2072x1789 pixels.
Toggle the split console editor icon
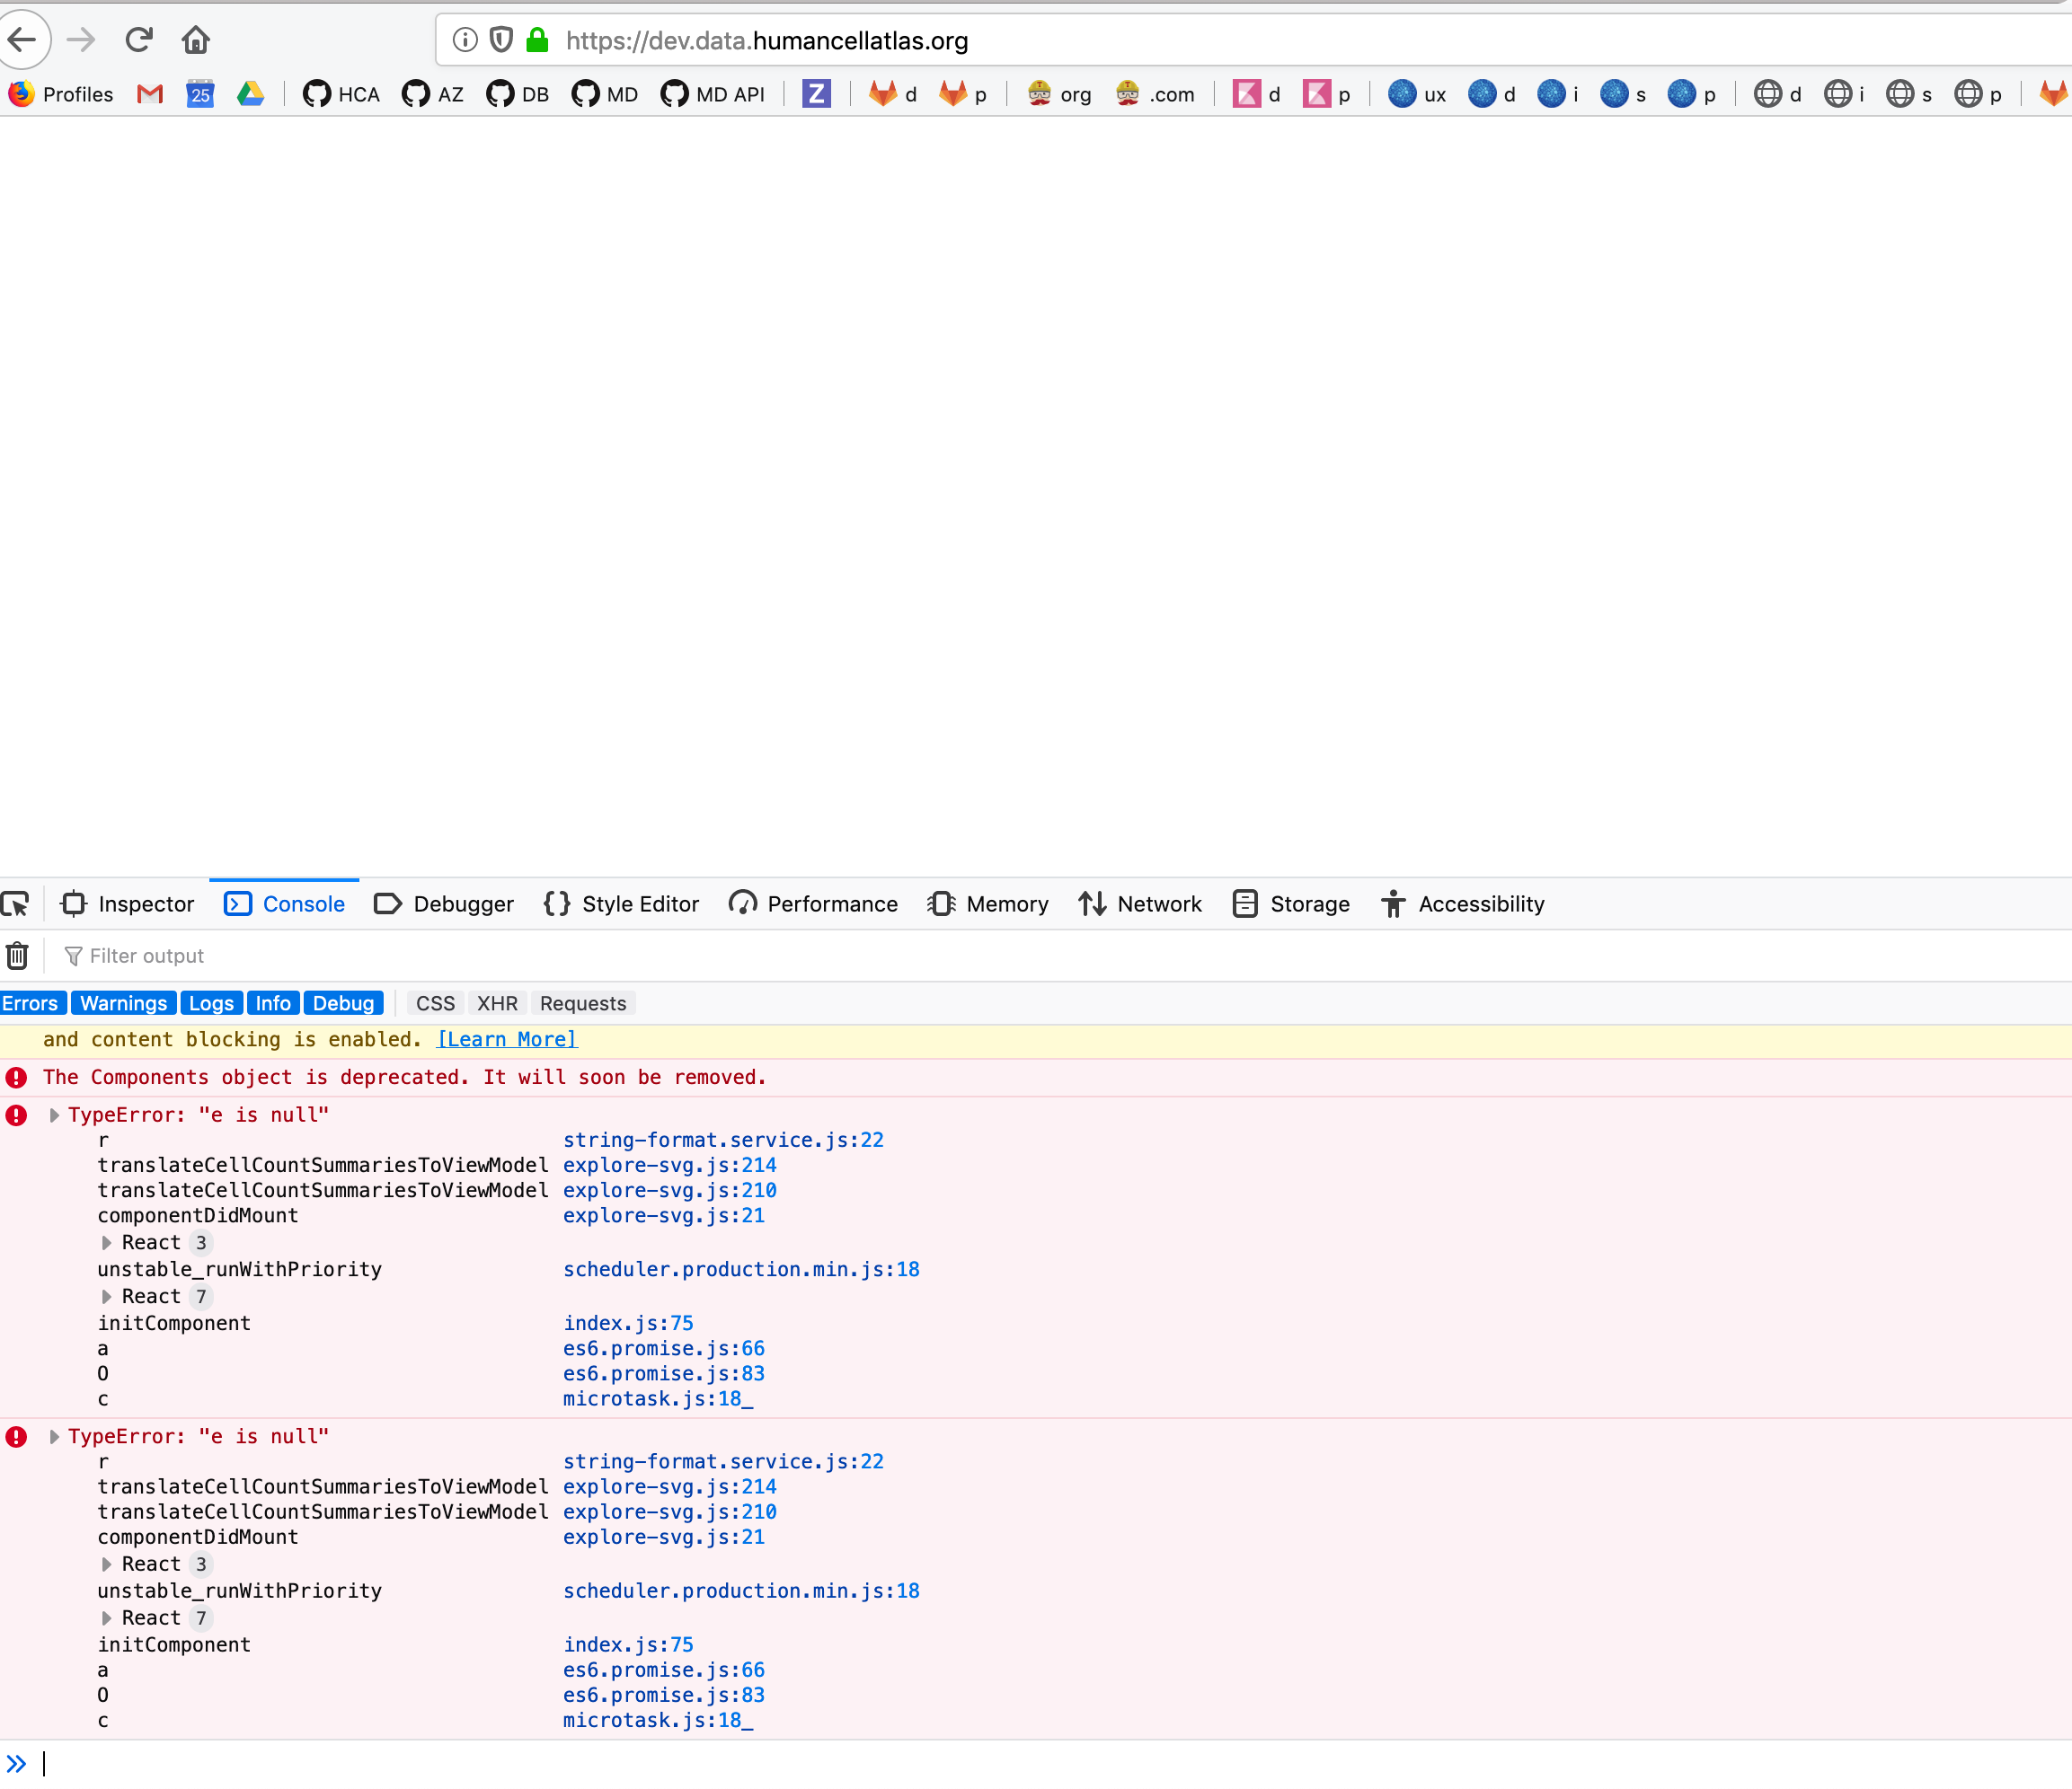[x=16, y=1763]
